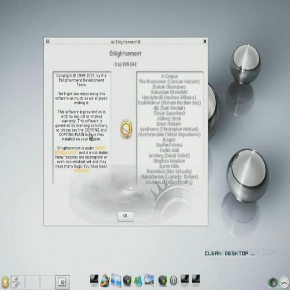290x290 pixels.
Task: Switch to the pager desktop showing a window
Action: click(63, 282)
